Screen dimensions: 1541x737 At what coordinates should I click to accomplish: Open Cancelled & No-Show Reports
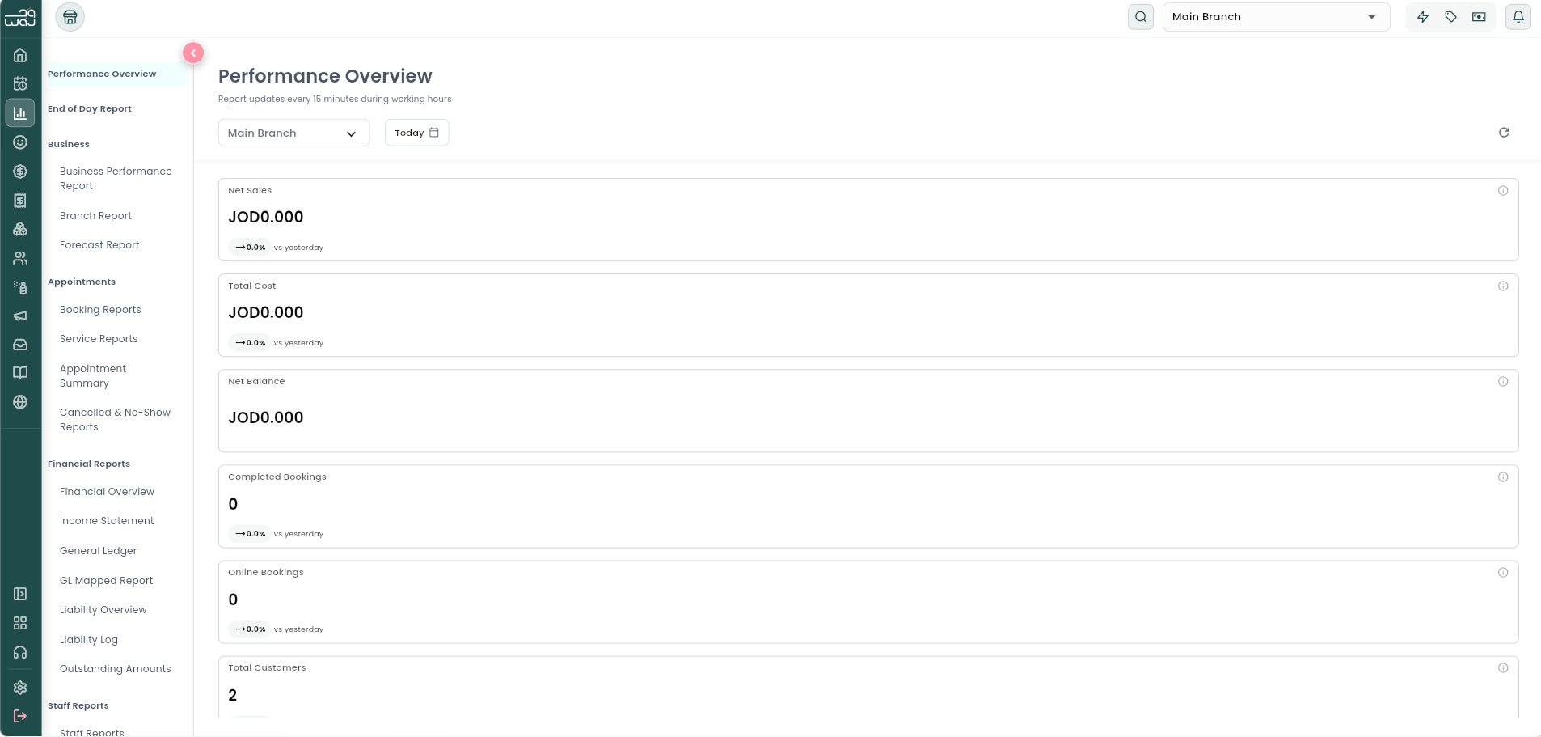pyautogui.click(x=115, y=420)
